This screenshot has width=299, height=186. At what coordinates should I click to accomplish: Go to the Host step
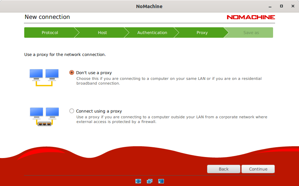point(102,33)
